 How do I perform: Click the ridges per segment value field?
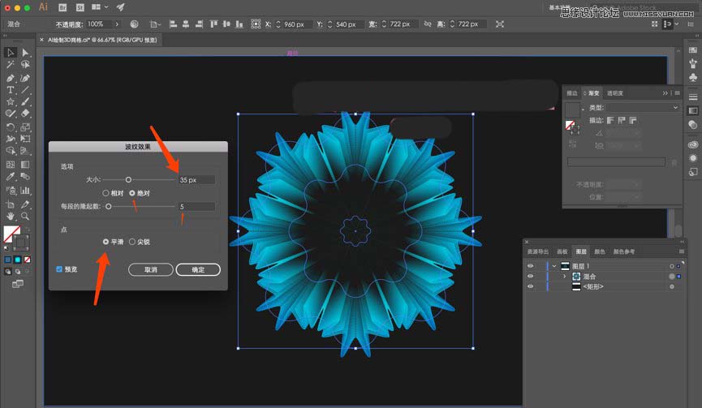[196, 207]
